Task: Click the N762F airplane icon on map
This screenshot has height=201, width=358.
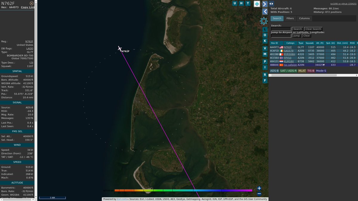Action: [x=120, y=48]
